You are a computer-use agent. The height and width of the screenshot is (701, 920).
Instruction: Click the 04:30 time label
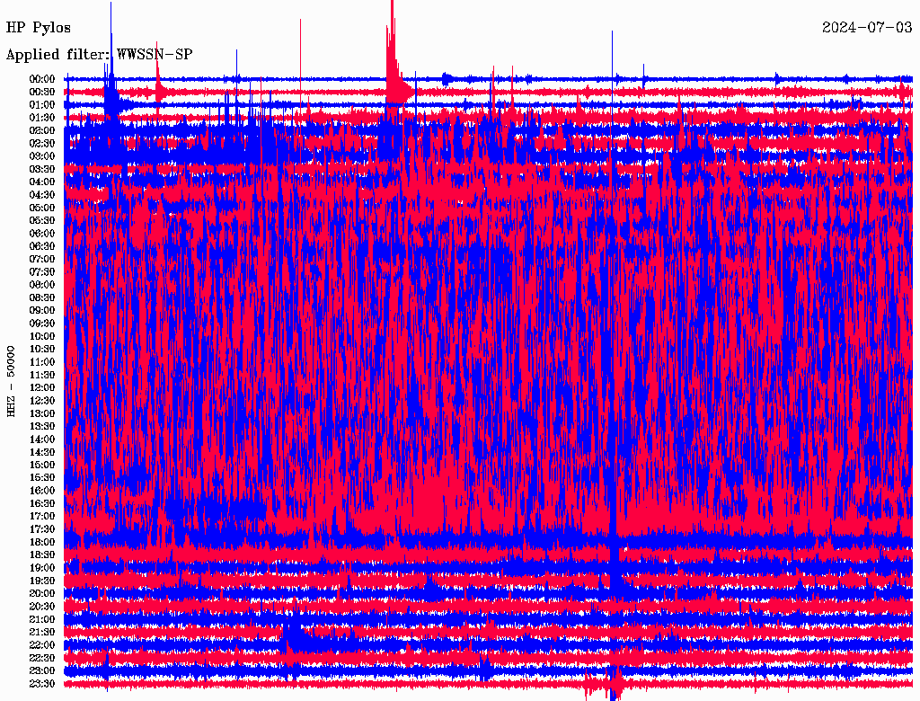[41, 195]
